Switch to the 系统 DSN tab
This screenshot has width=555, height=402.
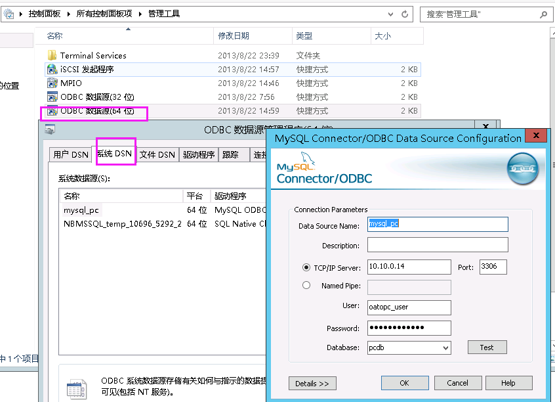point(114,154)
